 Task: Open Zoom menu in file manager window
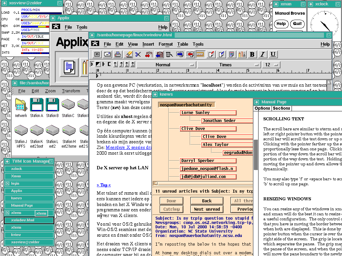coord(50,91)
